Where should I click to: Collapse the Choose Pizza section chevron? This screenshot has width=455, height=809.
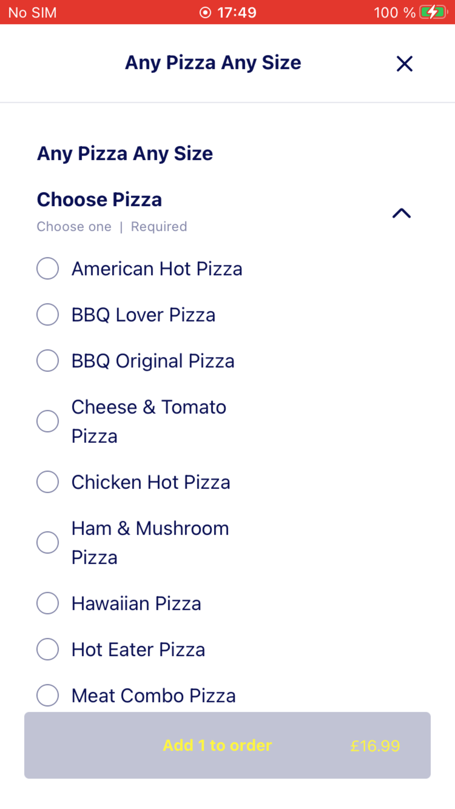pyautogui.click(x=402, y=213)
